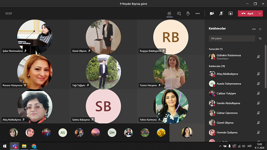Select Günel Əliyeva video tile
267x150 pixels.
point(103,37)
